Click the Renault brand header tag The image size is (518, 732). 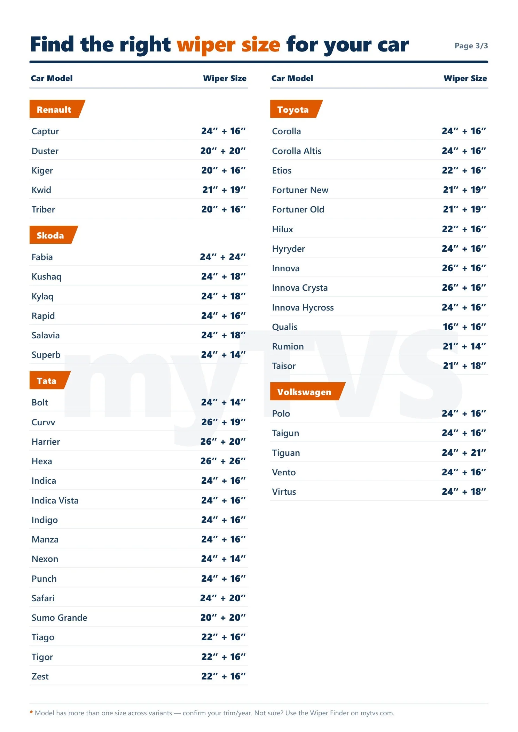(x=57, y=109)
